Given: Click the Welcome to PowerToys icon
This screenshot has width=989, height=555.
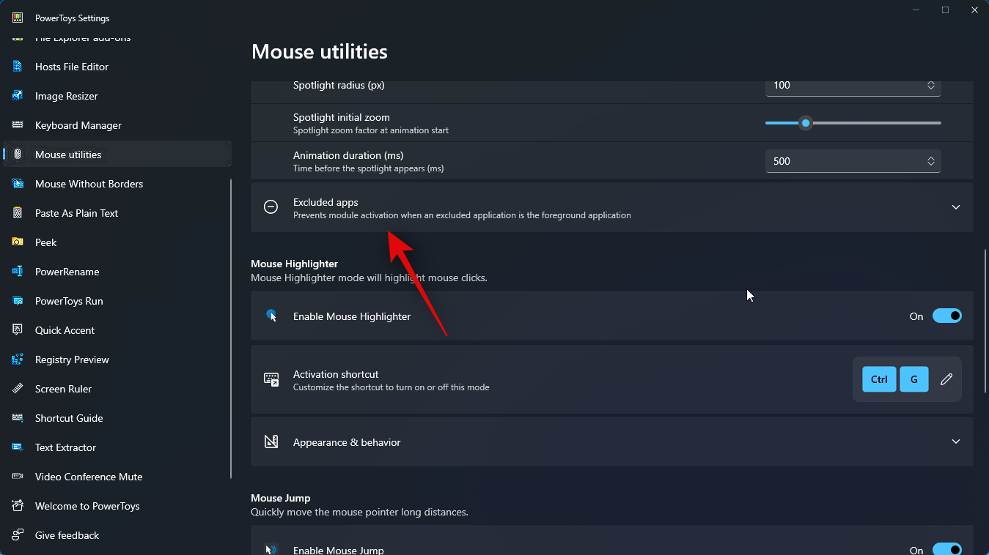Looking at the screenshot, I should pos(18,506).
